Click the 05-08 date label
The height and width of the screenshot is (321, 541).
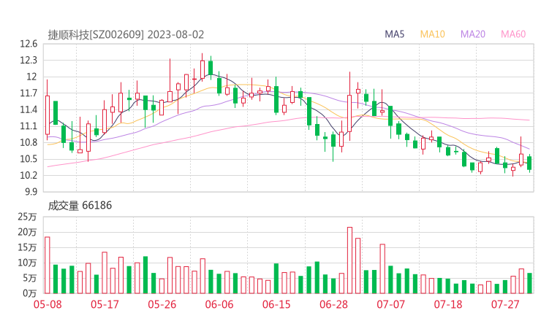point(48,304)
